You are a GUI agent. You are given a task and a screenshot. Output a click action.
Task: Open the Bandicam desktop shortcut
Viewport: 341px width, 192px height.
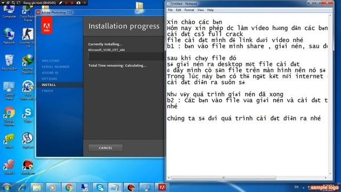[28, 167]
